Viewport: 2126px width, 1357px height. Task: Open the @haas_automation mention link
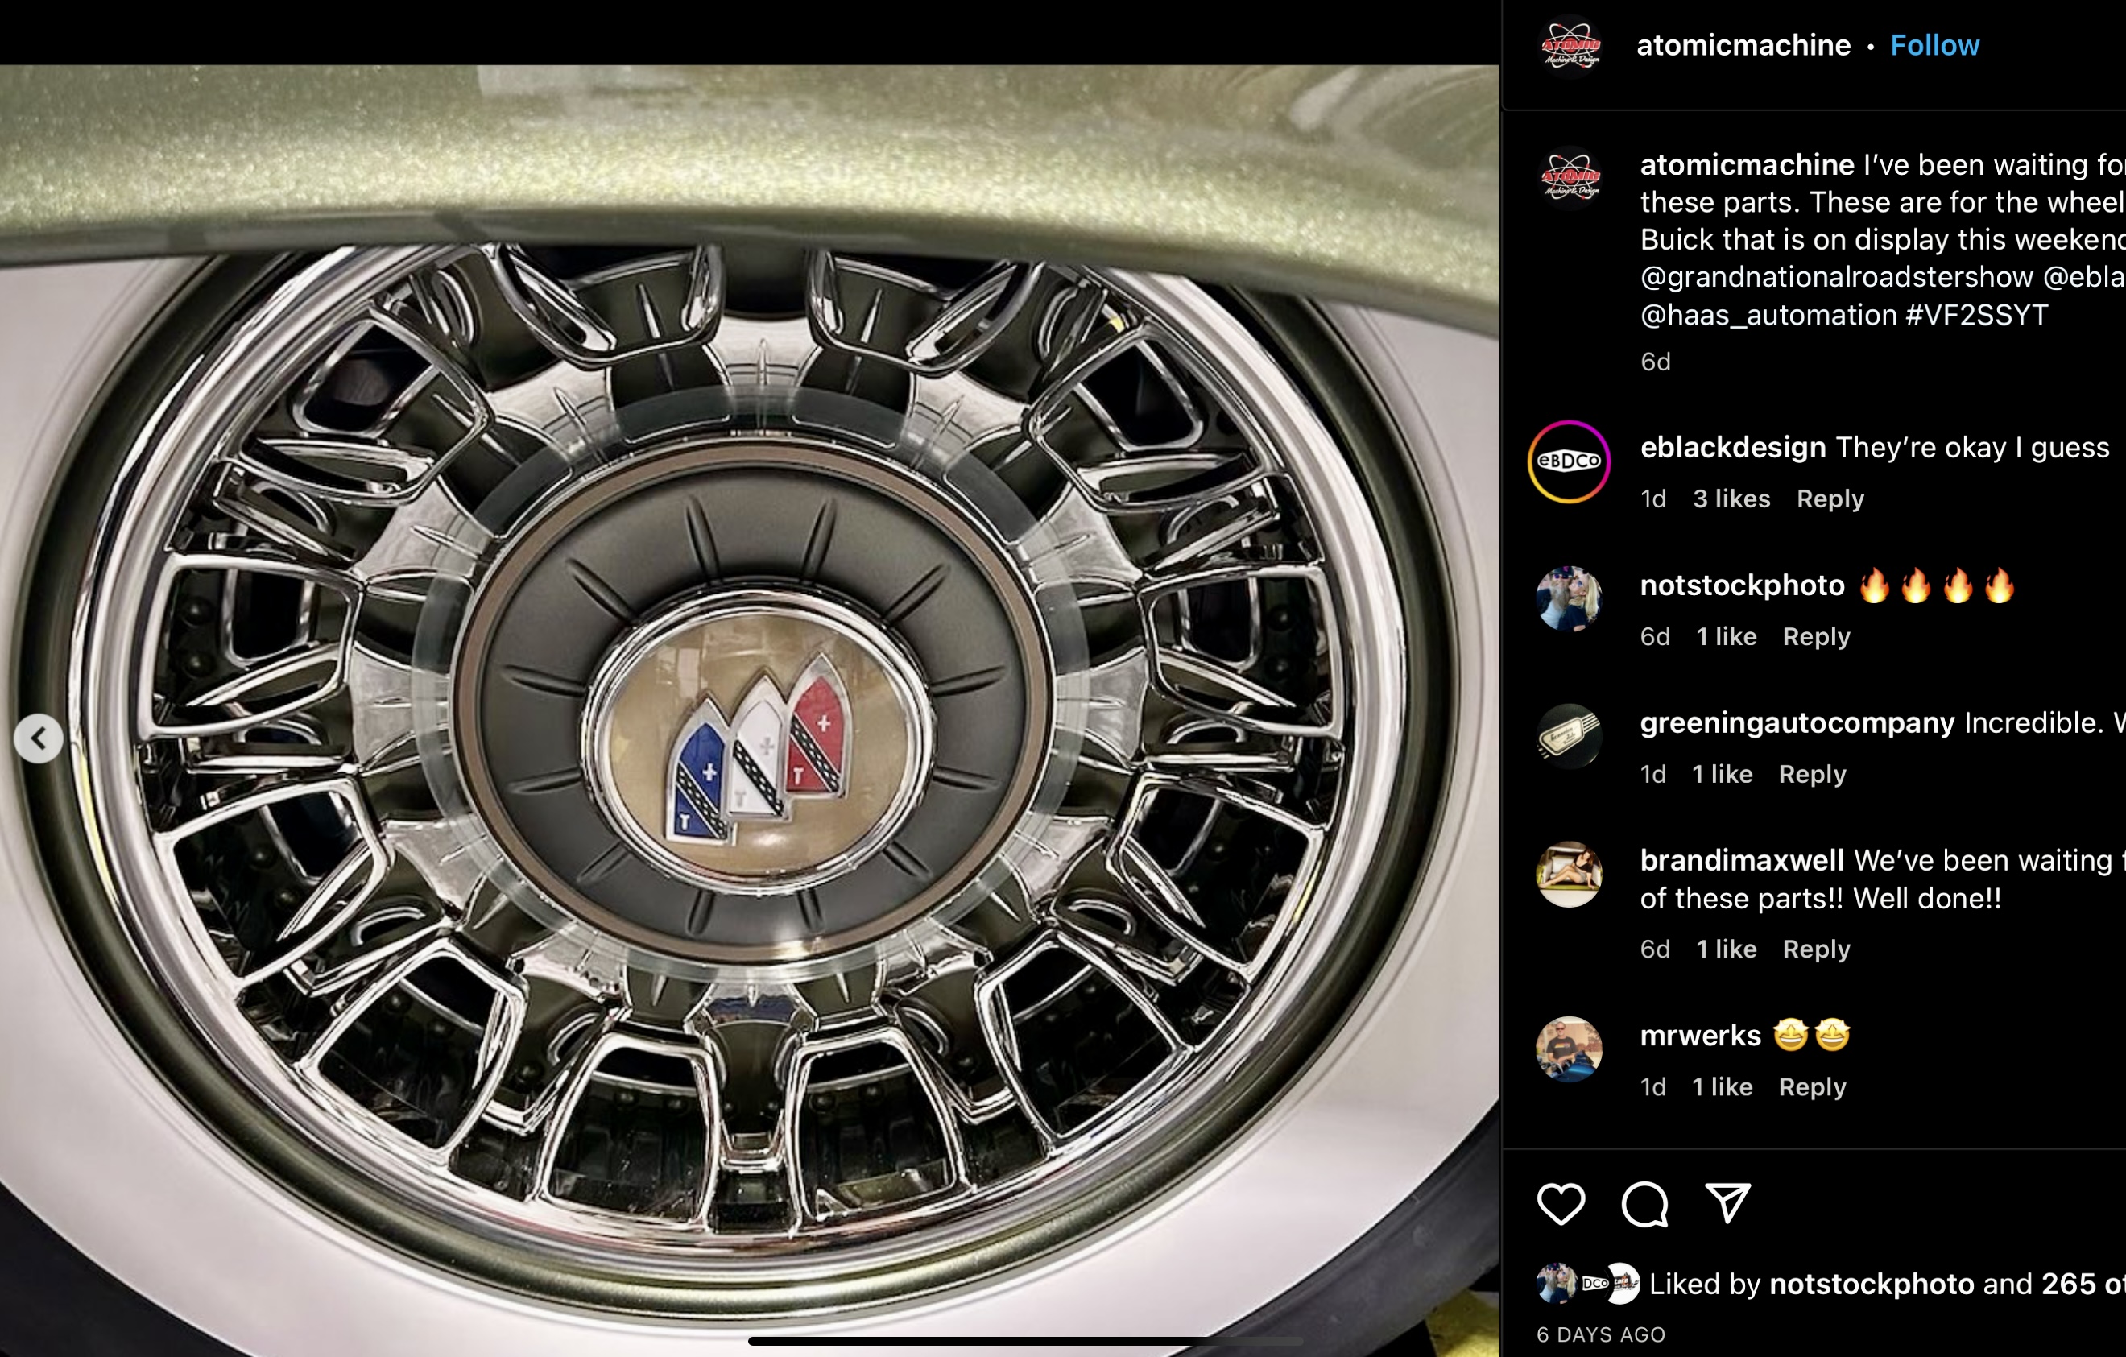click(1768, 315)
